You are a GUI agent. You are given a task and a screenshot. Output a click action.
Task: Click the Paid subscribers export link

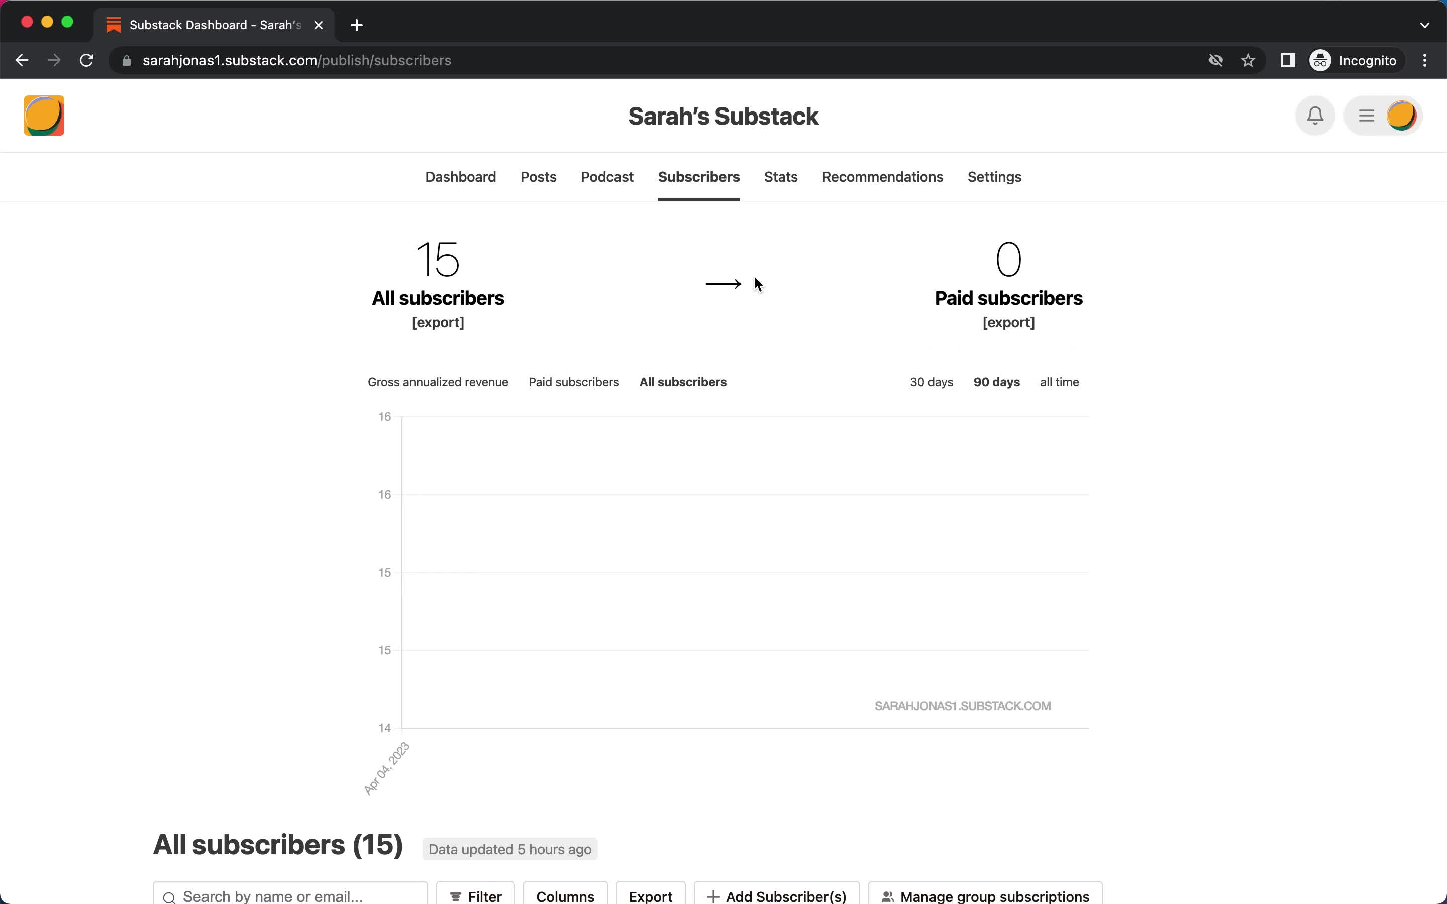(x=1008, y=322)
